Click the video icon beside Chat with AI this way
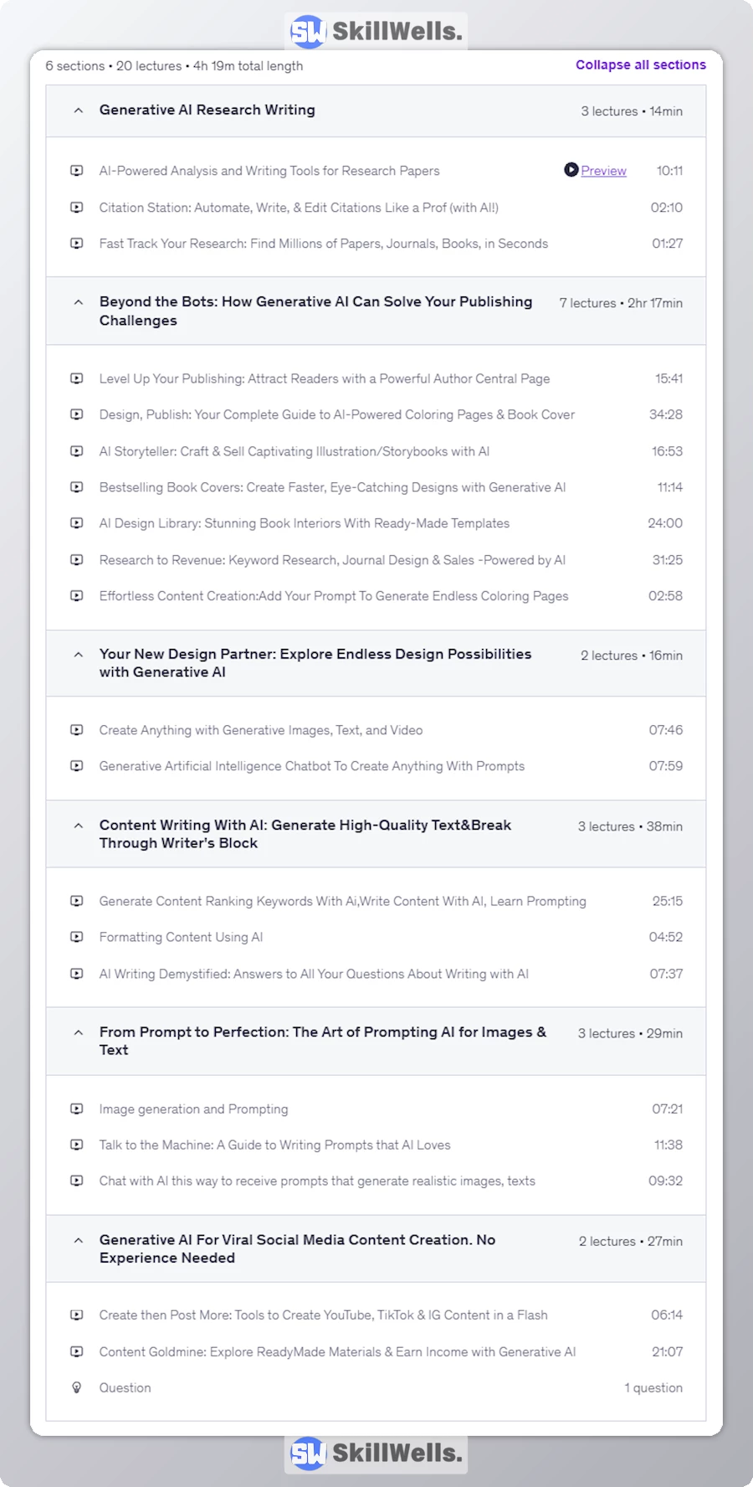Image resolution: width=753 pixels, height=1487 pixels. (x=77, y=1181)
